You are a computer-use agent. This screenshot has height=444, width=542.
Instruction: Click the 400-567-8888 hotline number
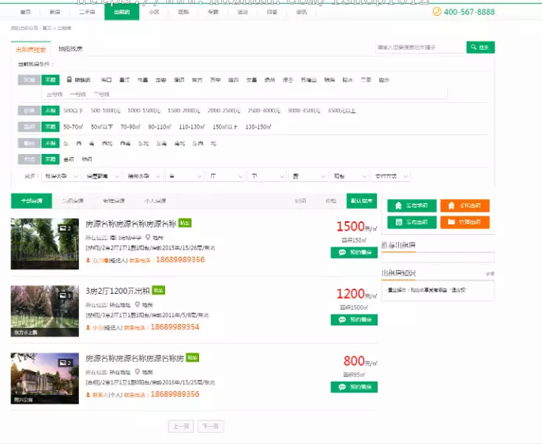pyautogui.click(x=469, y=12)
